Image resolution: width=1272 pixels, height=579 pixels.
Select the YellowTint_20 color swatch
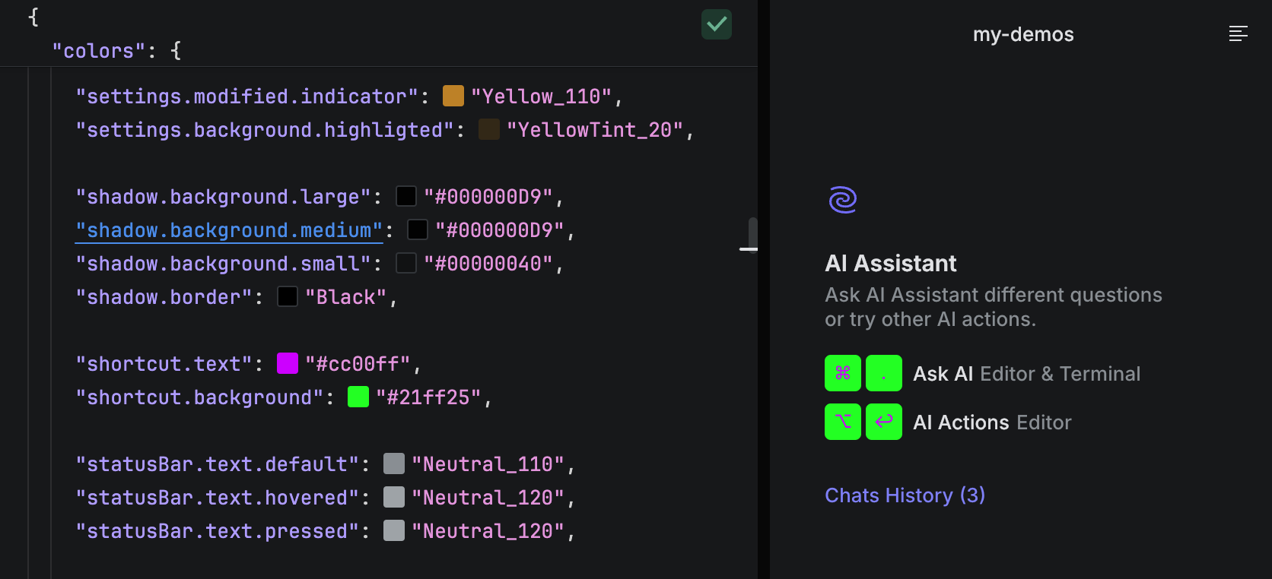tap(489, 129)
